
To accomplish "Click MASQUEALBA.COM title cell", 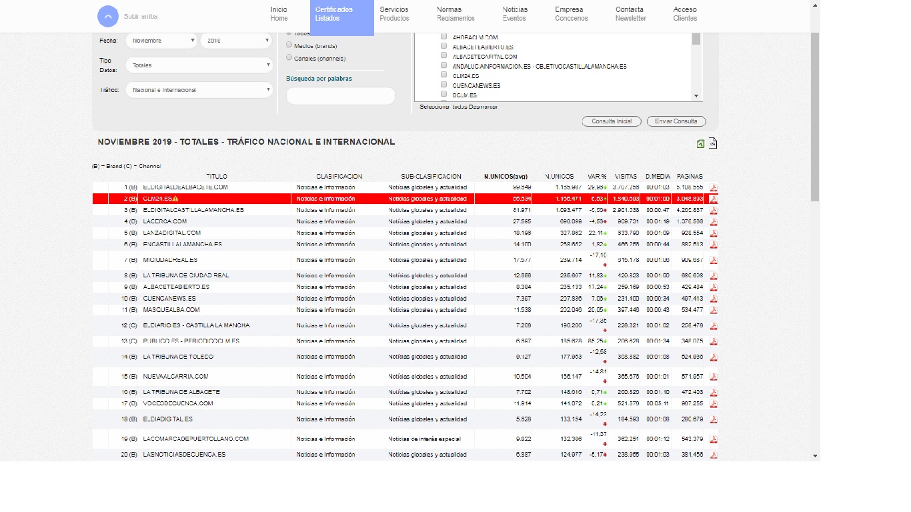I will 171,310.
